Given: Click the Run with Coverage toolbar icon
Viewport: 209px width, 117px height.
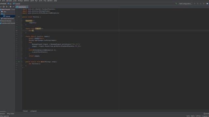Looking at the screenshot, I should click(x=201, y=4).
